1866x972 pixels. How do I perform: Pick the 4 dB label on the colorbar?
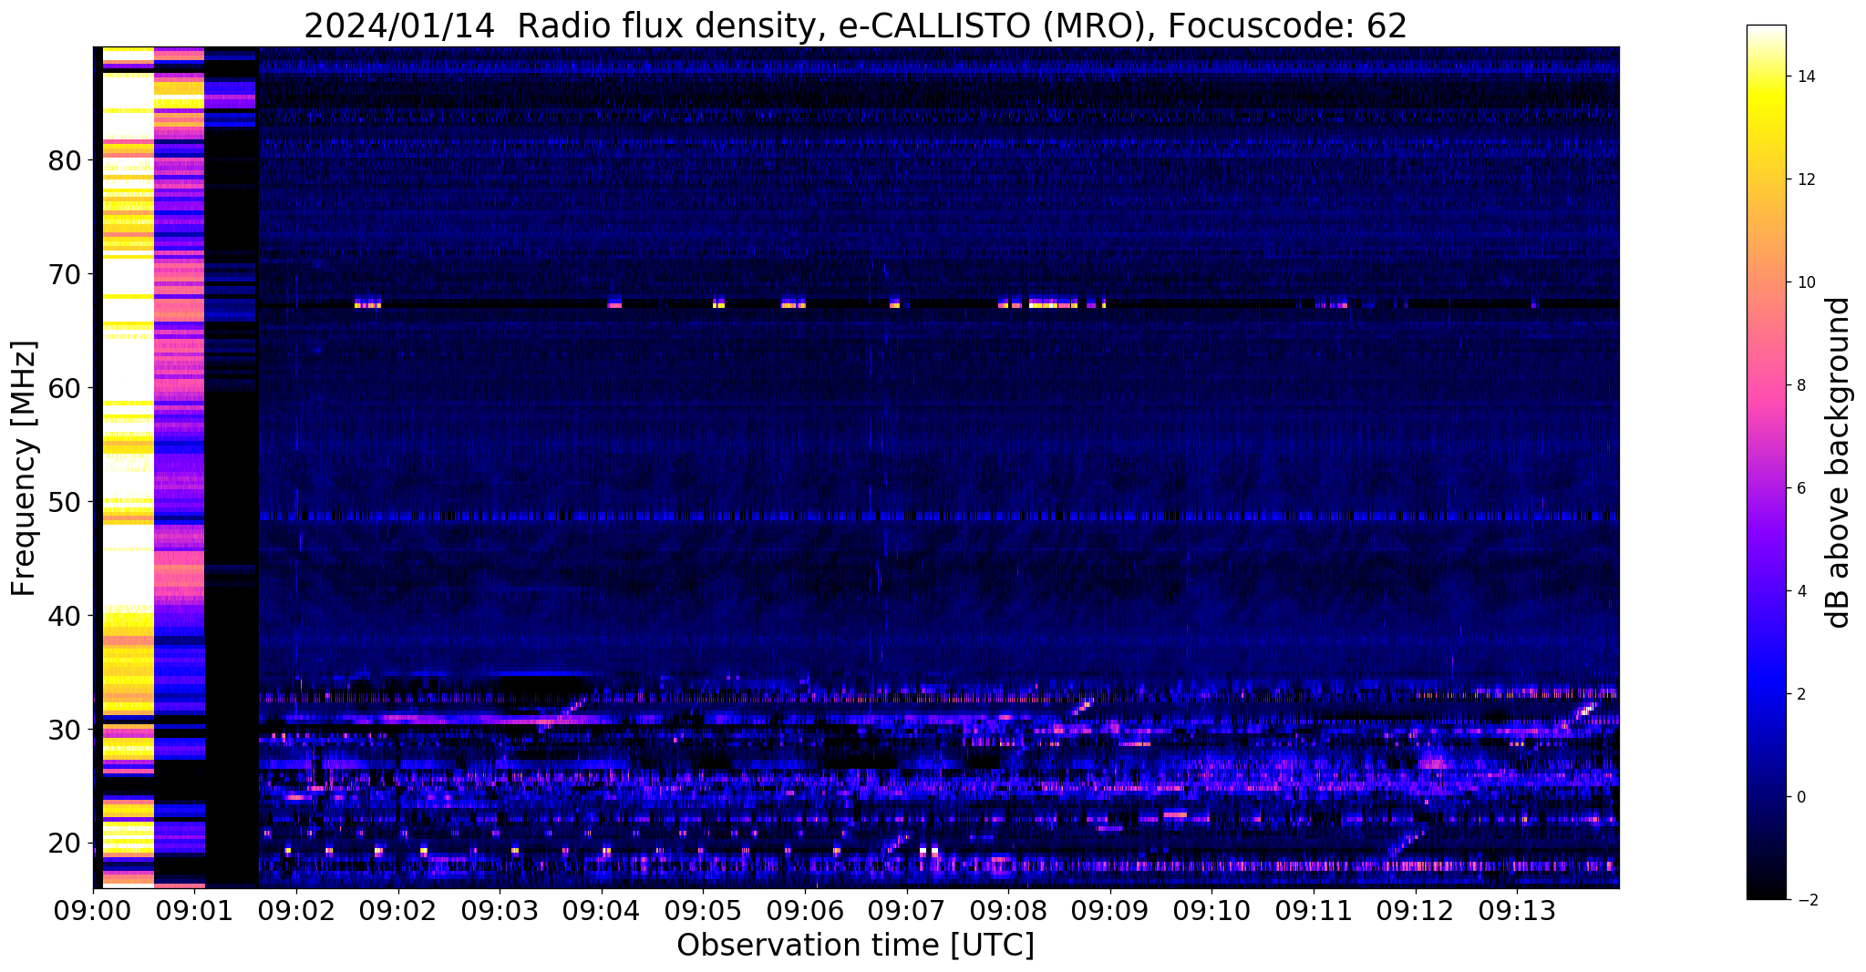pos(1801,592)
